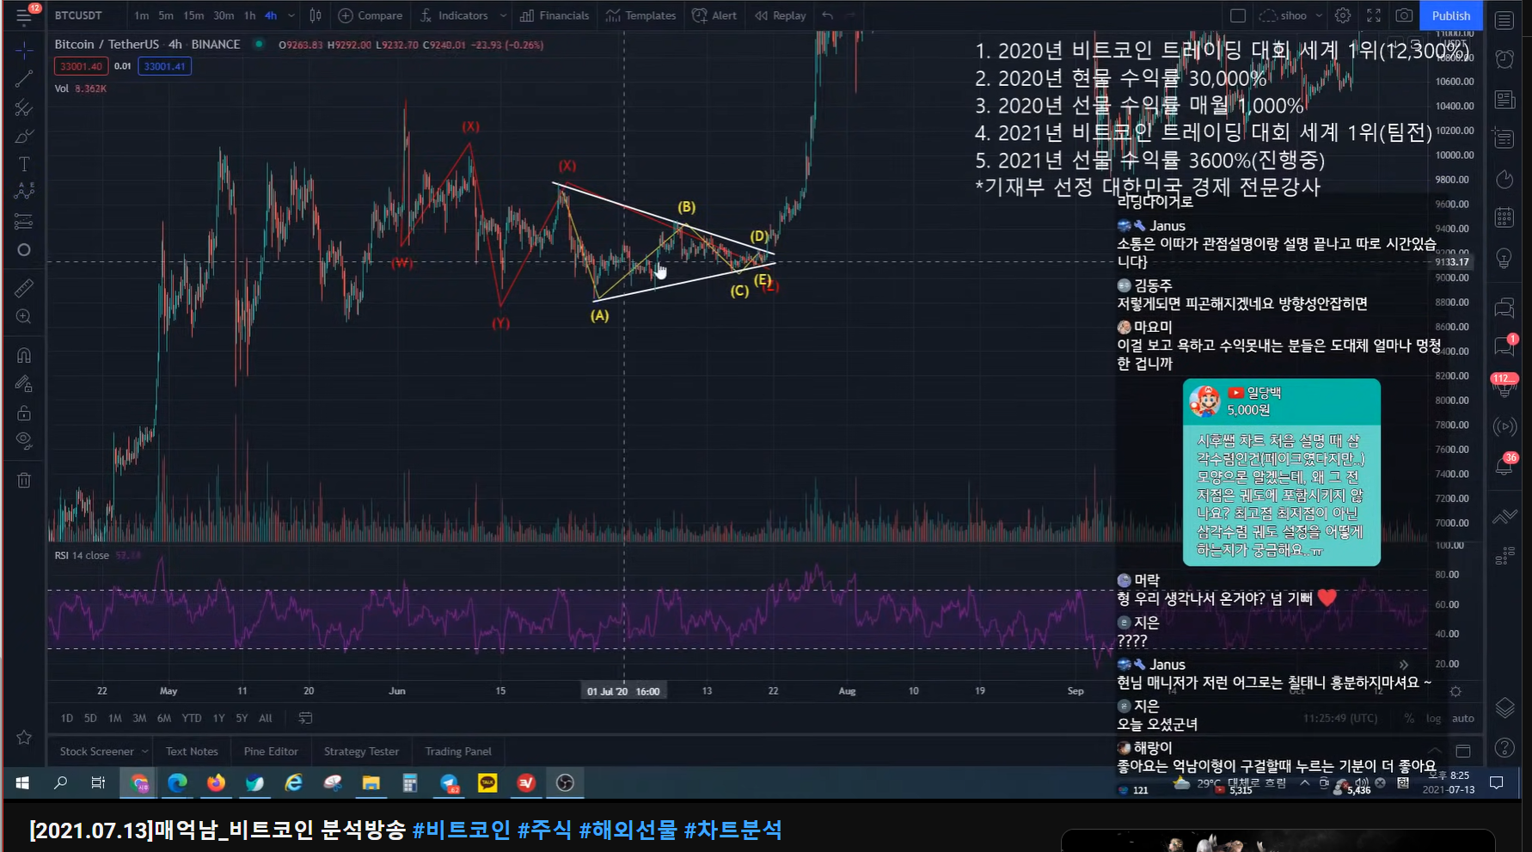Open the public chats icon
Screen dimensions: 1532x852
pos(1504,307)
